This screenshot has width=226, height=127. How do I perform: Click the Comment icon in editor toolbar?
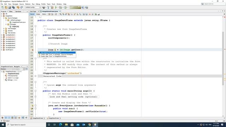click(96, 14)
